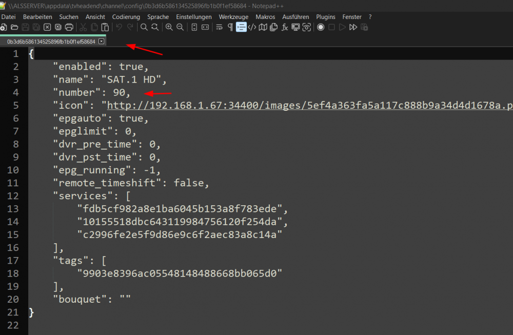Click the "number": 90 value
Image resolution: width=513 pixels, height=335 pixels.
[x=119, y=92]
